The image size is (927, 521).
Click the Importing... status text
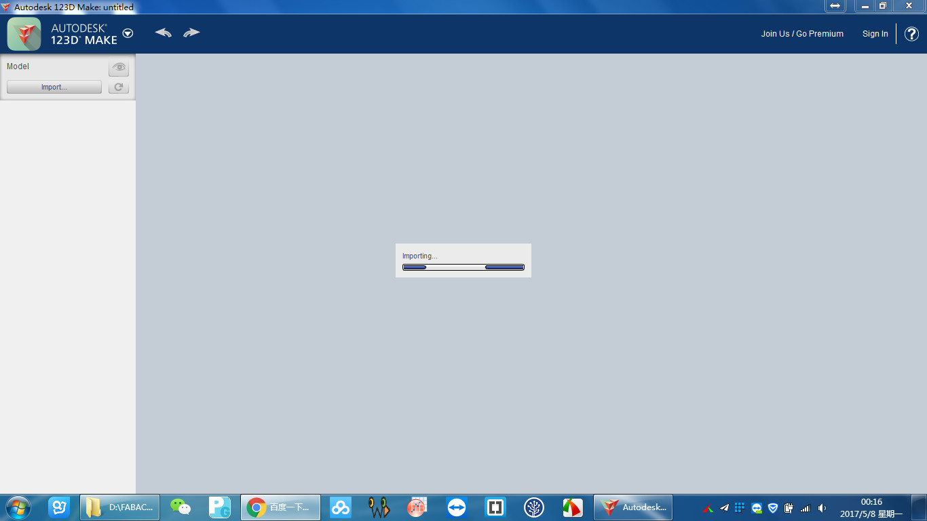(x=420, y=256)
